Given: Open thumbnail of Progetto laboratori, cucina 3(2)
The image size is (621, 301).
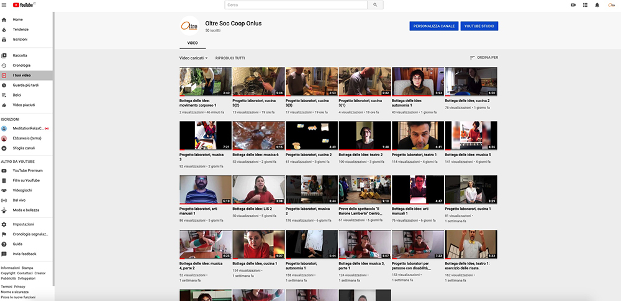Looking at the screenshot, I should click(x=258, y=81).
